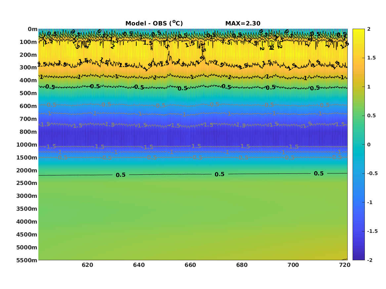Viewport: 386px width, 289px height.
Task: Click the '800m' depth axis label
Action: 28,132
